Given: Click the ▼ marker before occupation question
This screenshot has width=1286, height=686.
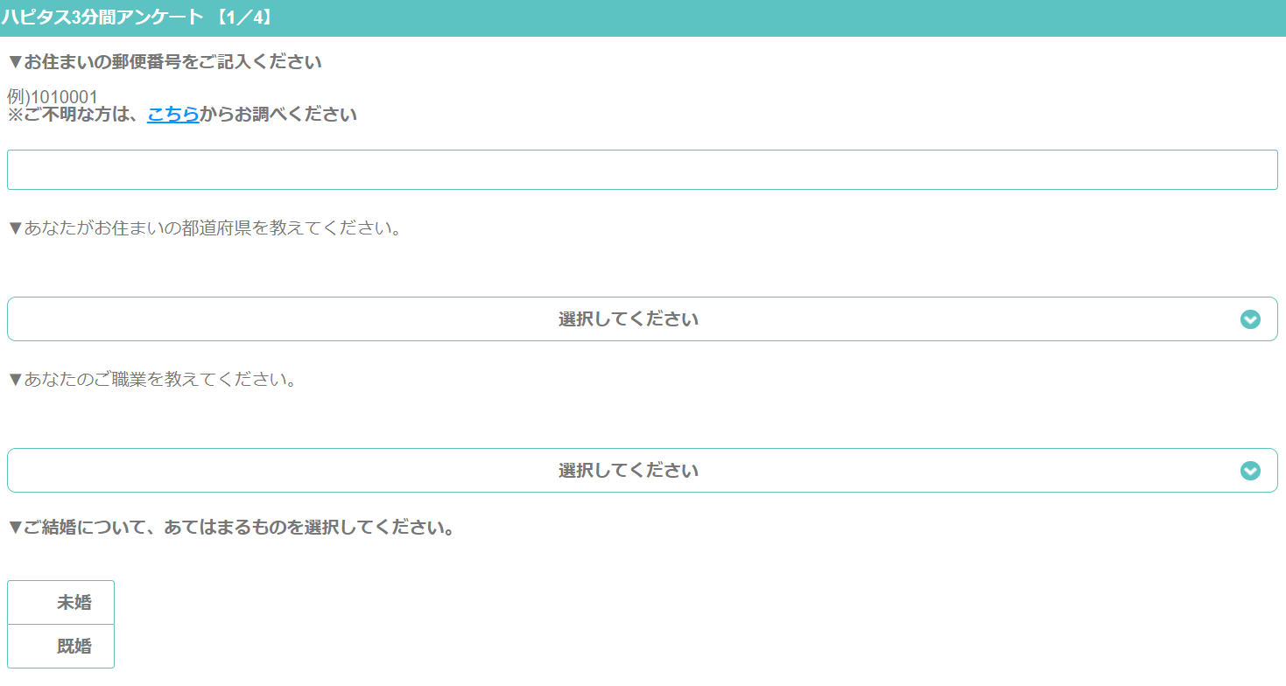Looking at the screenshot, I should (x=15, y=380).
